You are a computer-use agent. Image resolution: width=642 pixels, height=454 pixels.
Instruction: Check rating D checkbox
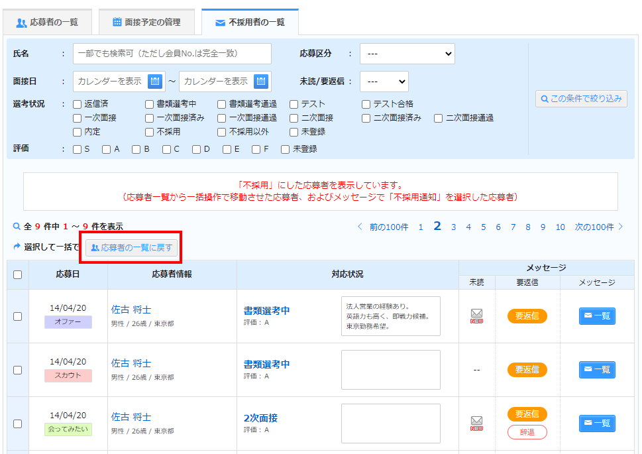pos(197,150)
